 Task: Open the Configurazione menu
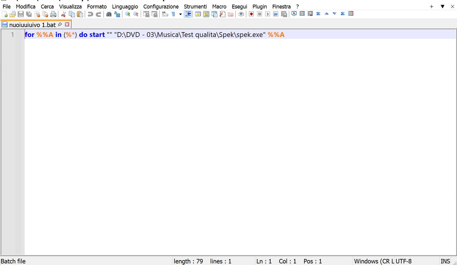tap(161, 6)
